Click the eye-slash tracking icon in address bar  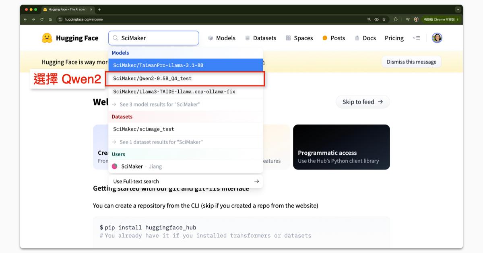(x=376, y=19)
